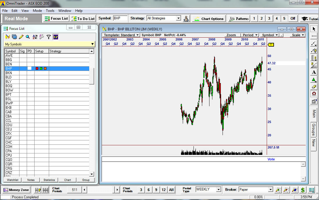Switch to the Notes tab
The width and height of the screenshot is (319, 200).
31,180
